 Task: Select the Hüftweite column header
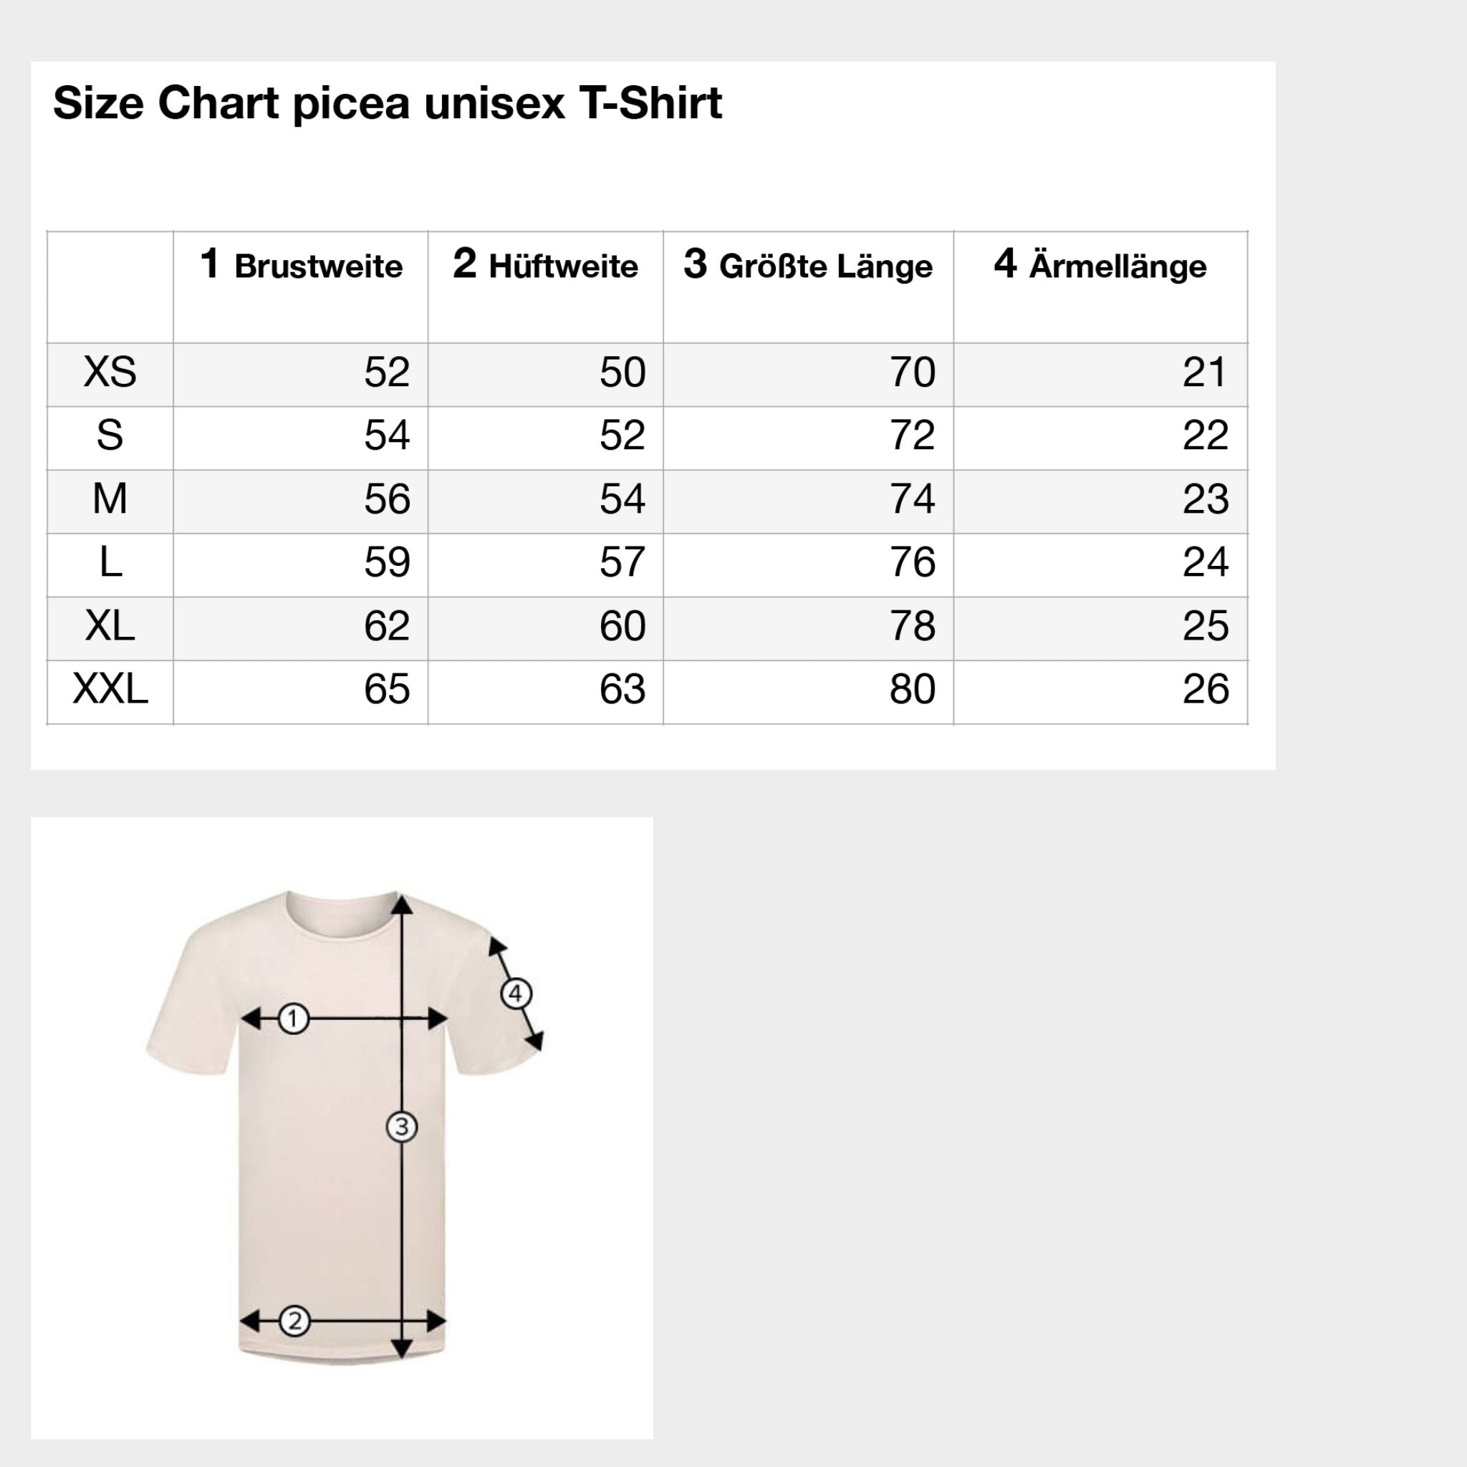tap(545, 265)
